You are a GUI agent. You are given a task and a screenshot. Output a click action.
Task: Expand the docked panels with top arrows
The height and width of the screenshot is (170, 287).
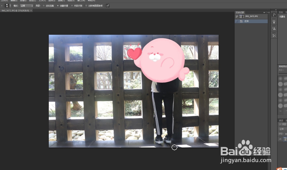(x=276, y=10)
